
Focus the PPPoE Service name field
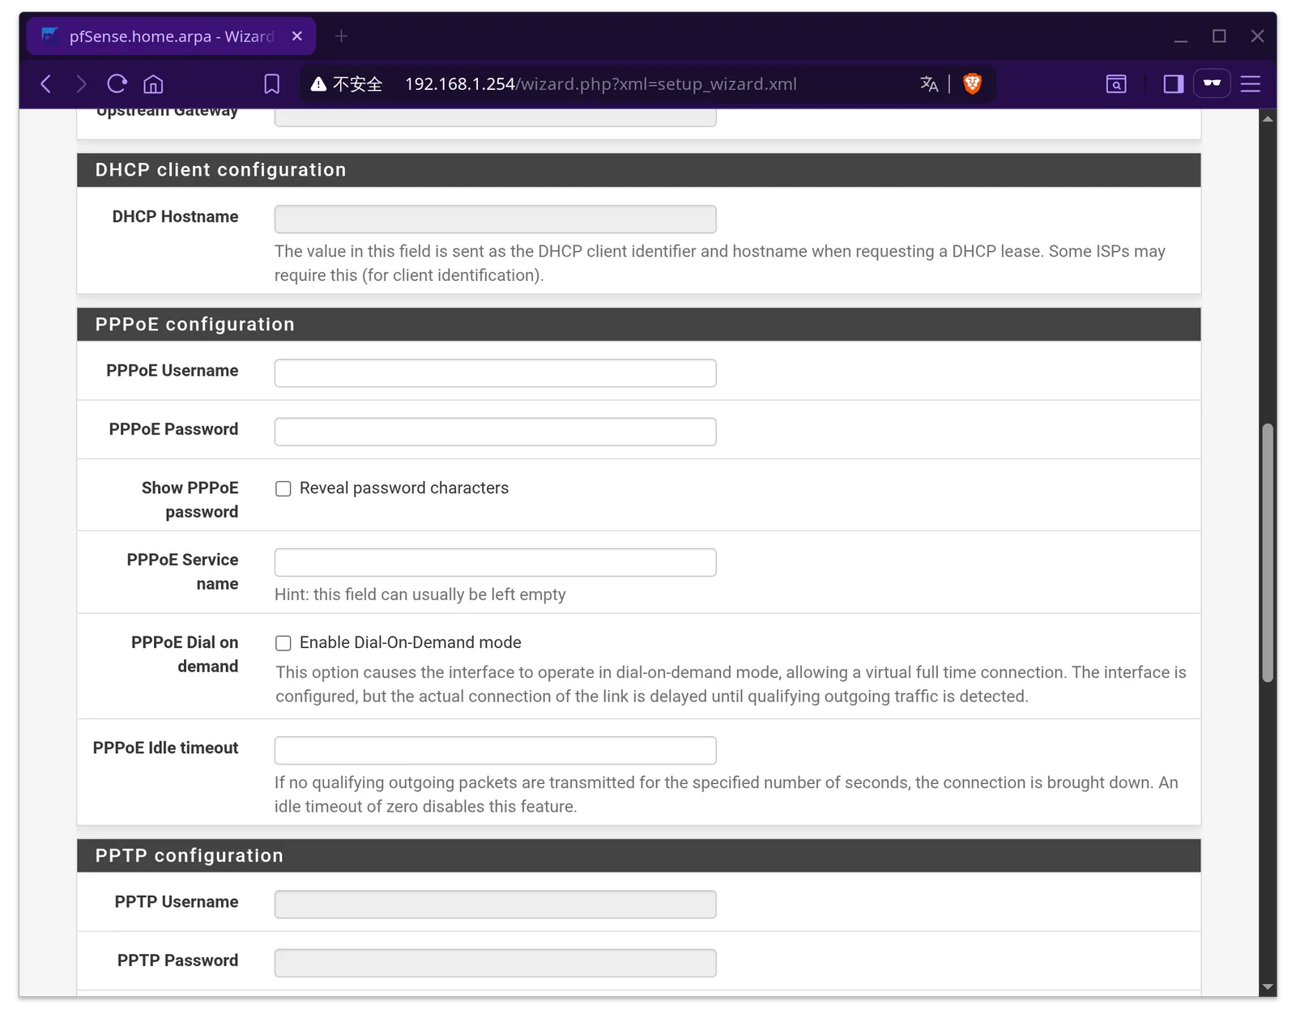[495, 563]
